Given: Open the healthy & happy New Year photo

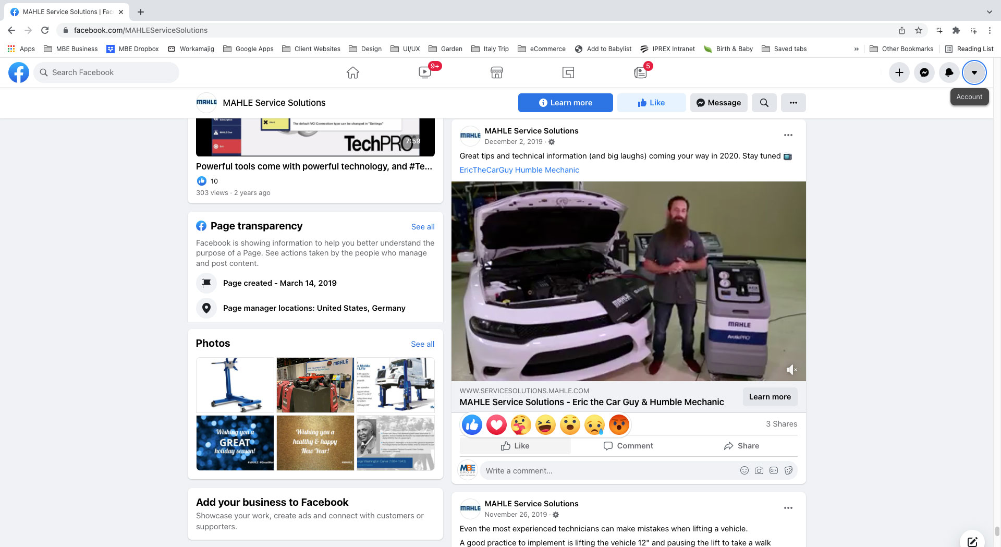Looking at the screenshot, I should click(x=315, y=443).
